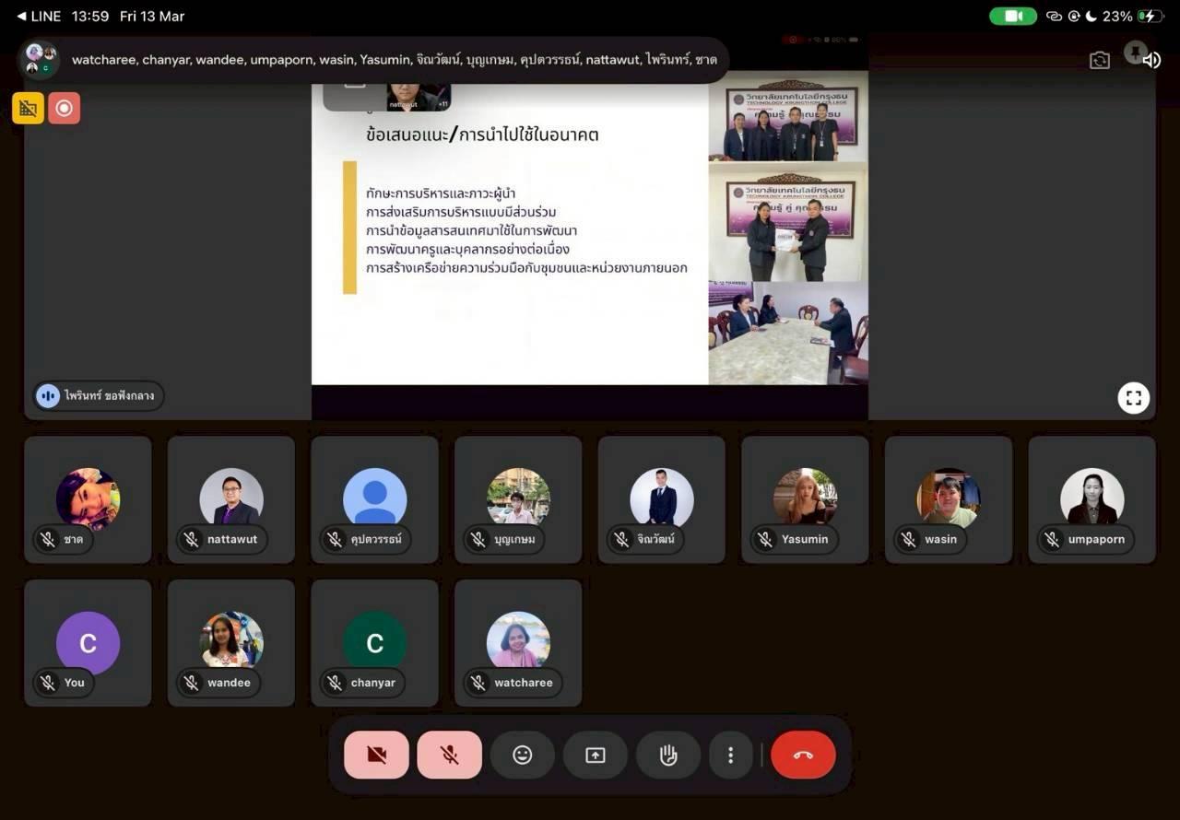1180x820 pixels.
Task: Click the muted mic icon on umpaporn
Action: (1052, 540)
